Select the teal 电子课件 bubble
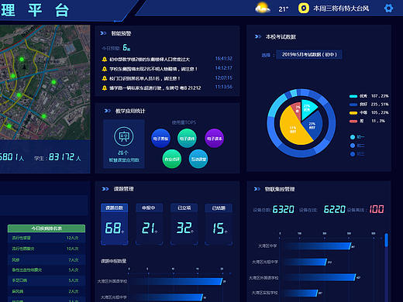Image resolution: width=403 pixels, height=302 pixels. (187, 139)
